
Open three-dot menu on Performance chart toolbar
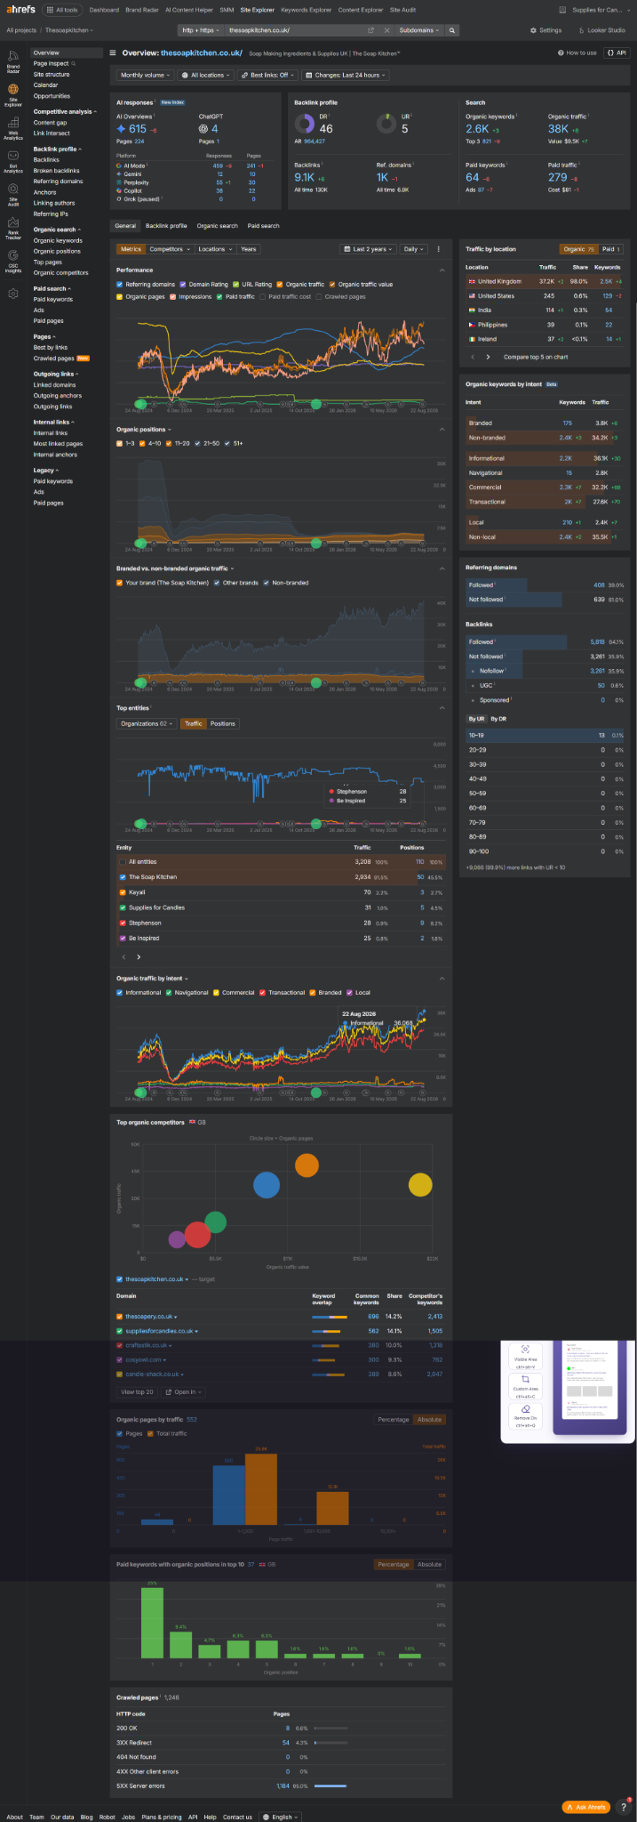click(x=438, y=249)
